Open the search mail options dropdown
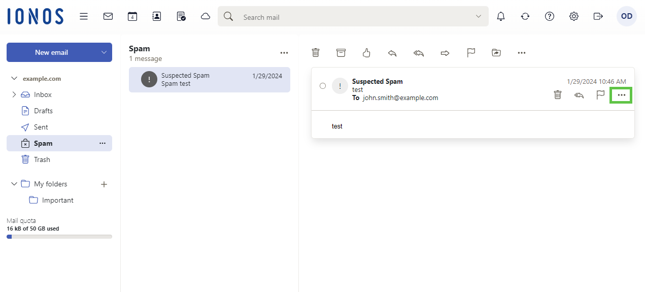 point(478,17)
